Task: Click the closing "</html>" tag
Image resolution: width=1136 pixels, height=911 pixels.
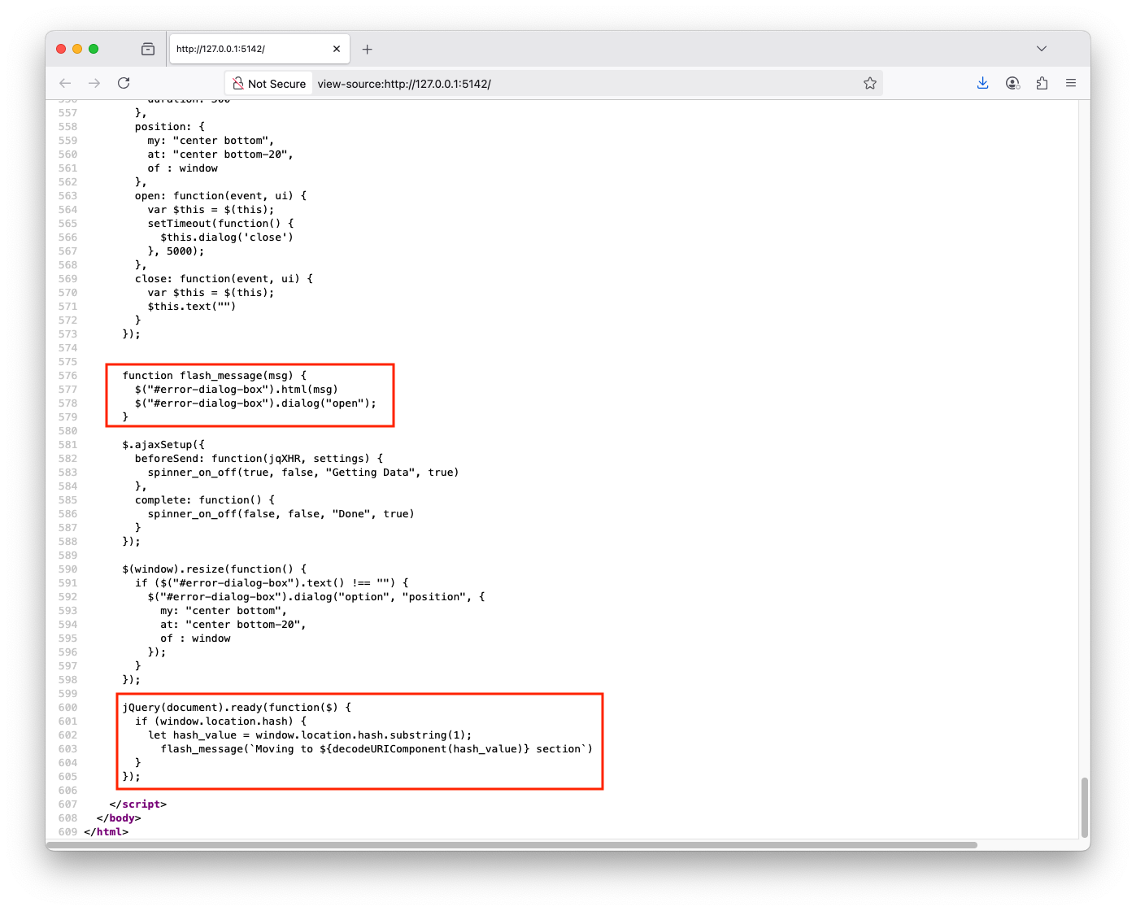Action: [106, 832]
